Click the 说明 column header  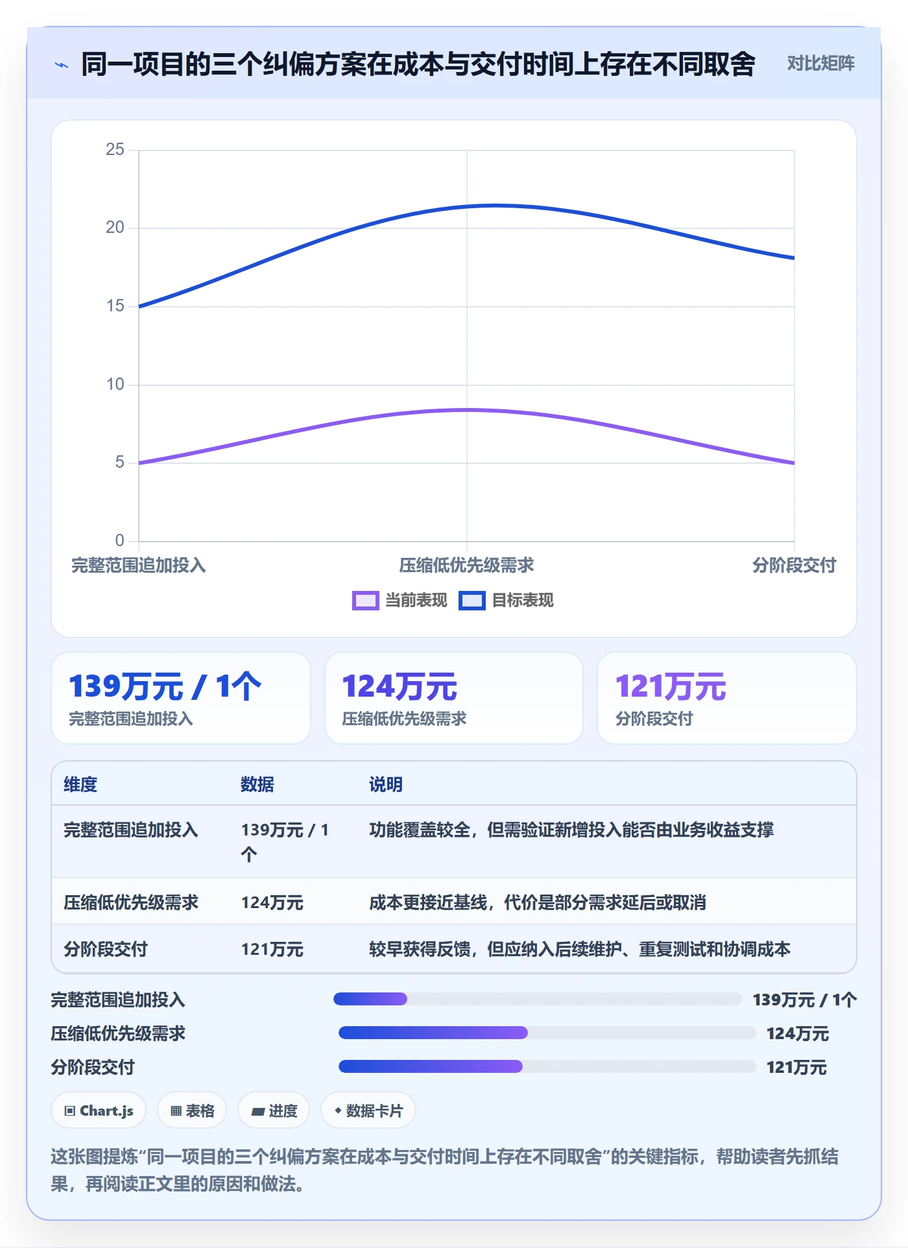click(x=386, y=784)
